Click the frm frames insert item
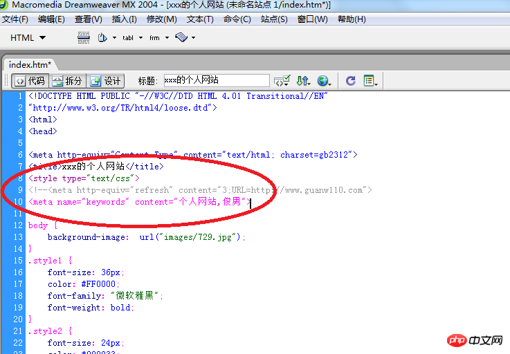The image size is (510, 354). 154,38
